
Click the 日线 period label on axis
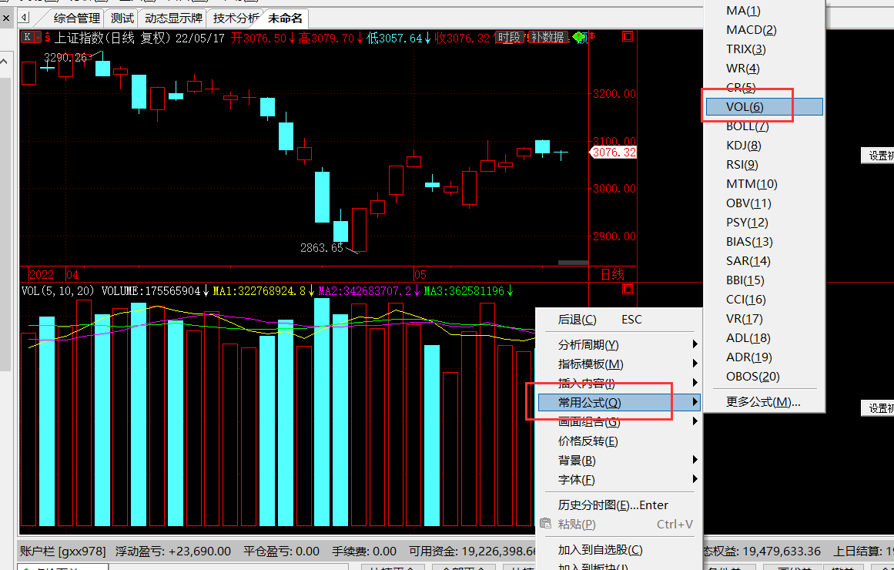(x=613, y=274)
